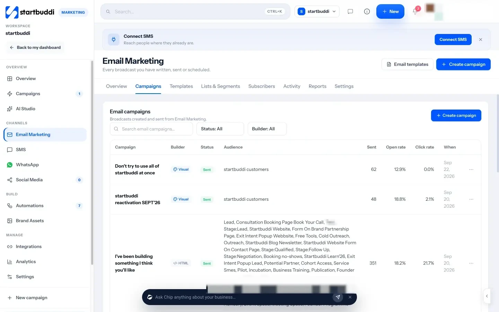Open the Settings tab in Email Marketing
The width and height of the screenshot is (499, 312).
click(x=344, y=86)
